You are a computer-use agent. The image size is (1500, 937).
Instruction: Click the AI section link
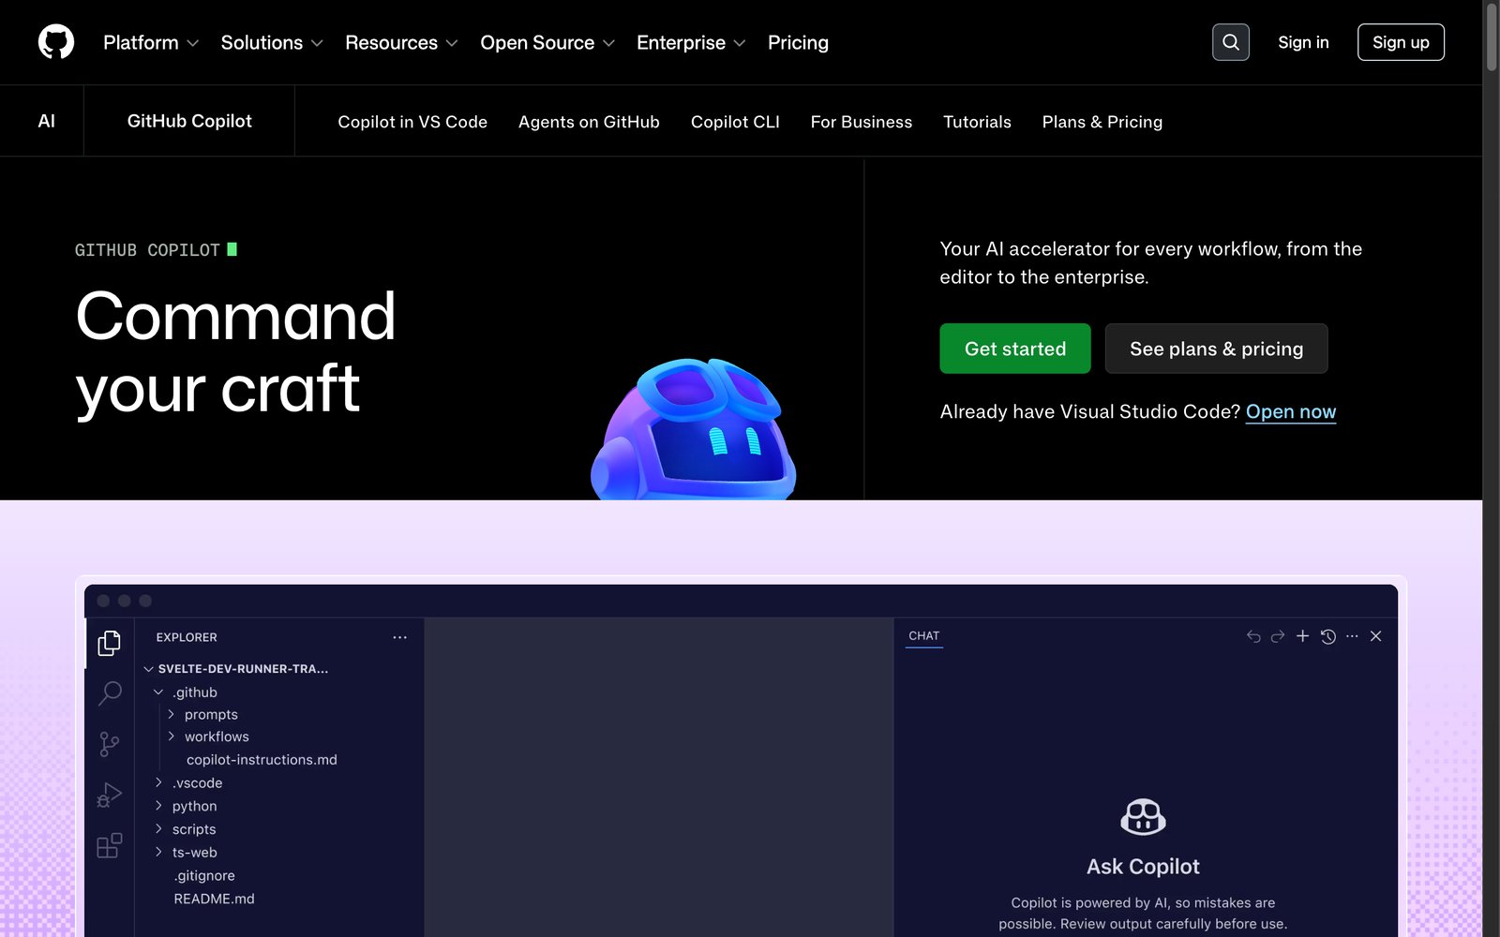(x=46, y=121)
